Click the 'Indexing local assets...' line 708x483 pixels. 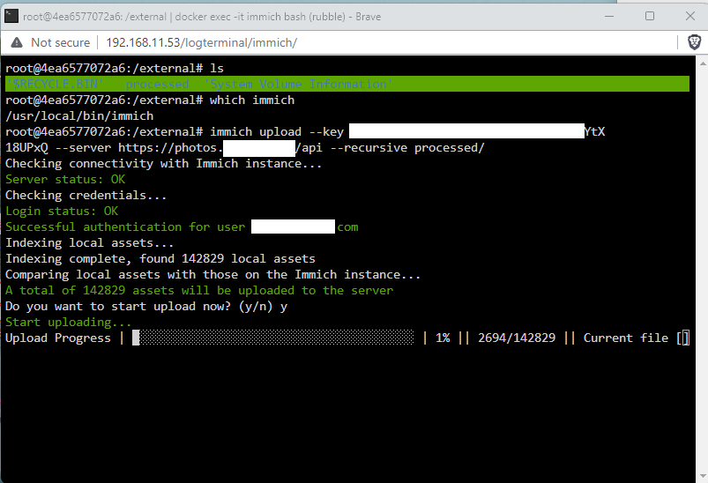click(x=89, y=243)
